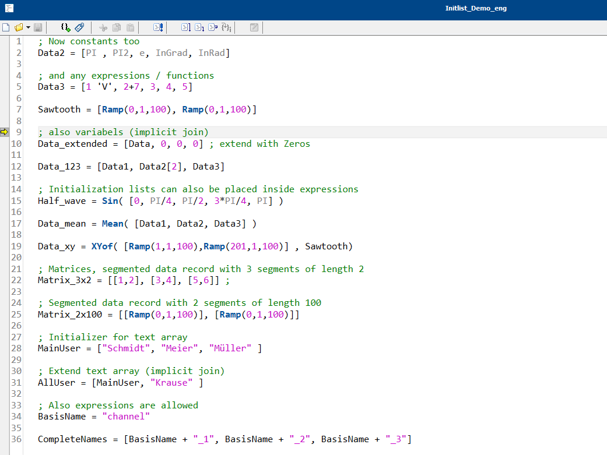Click the grayed edit pencil icon
Viewport: 607px width, 455px height.
[x=254, y=27]
